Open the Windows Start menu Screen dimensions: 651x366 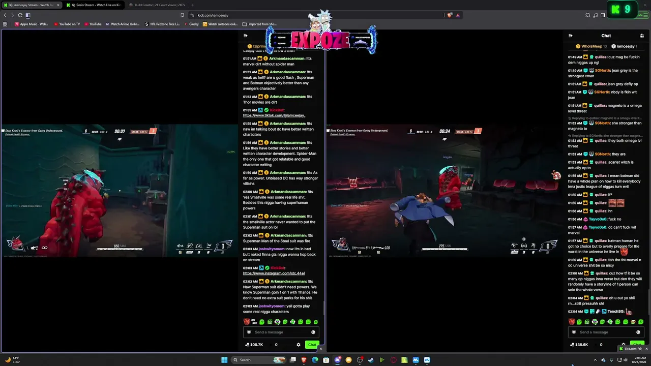coord(224,360)
